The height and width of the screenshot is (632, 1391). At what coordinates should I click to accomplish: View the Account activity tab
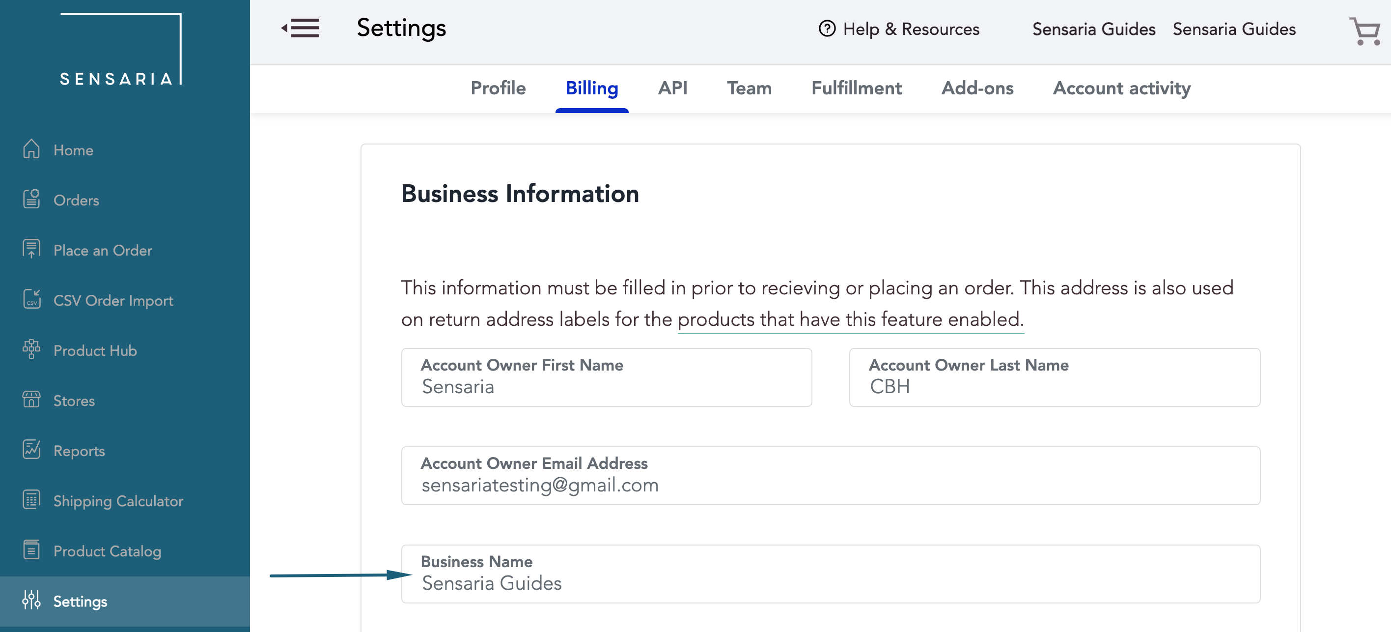[x=1121, y=88]
